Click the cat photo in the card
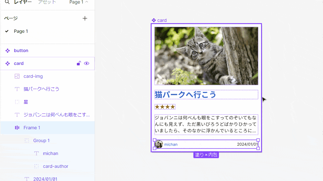Screen dimensions: 323x181 point(206,56)
